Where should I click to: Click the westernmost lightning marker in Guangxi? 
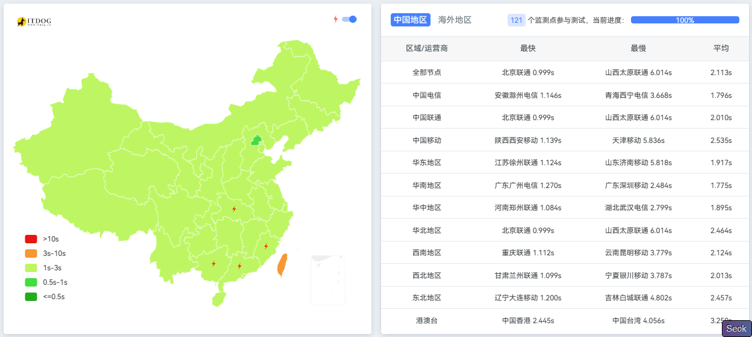[214, 263]
